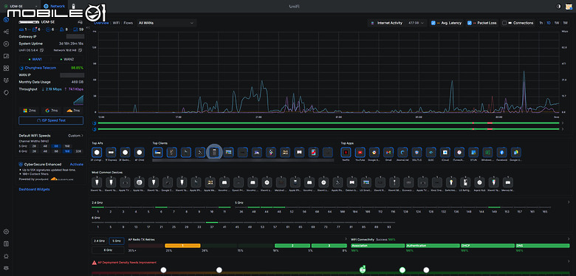Click the Facebook icon under Top Apps

(x=502, y=152)
